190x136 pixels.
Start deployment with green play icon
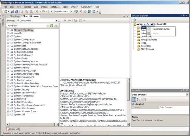point(51,11)
